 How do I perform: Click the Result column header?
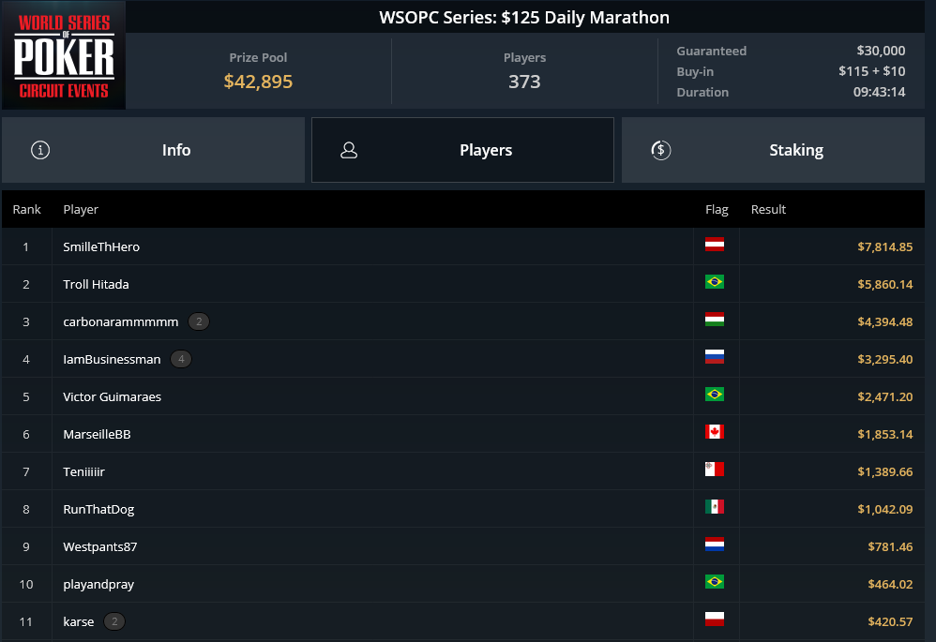point(768,209)
